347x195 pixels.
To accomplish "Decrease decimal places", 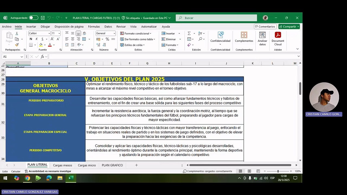I will coord(105,45).
